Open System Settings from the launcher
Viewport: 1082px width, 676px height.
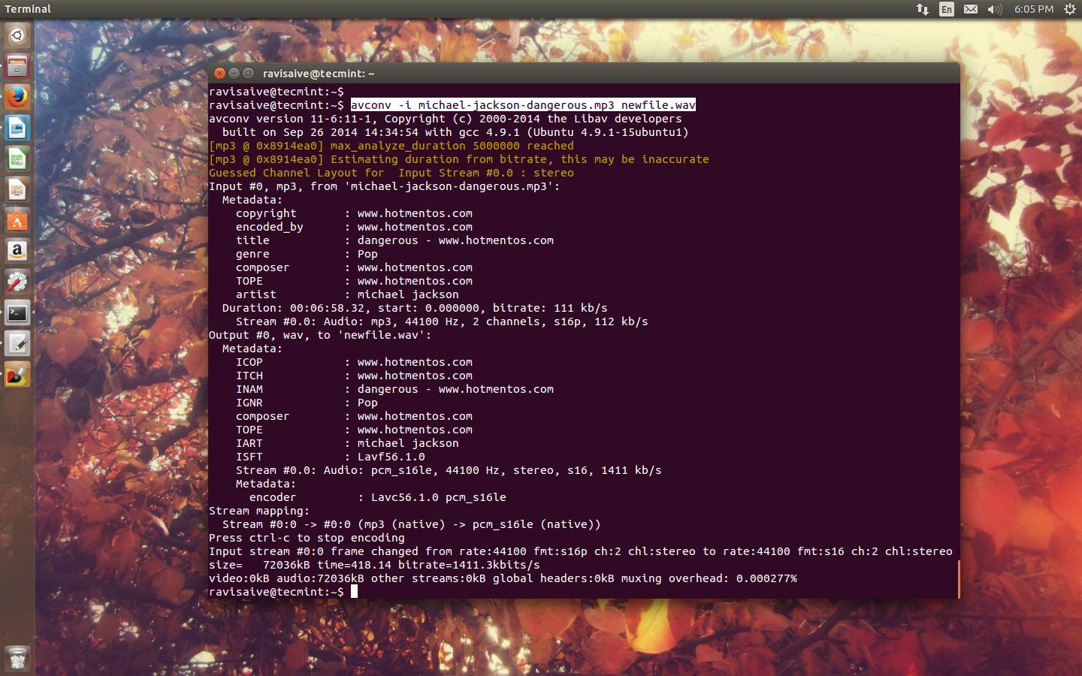[x=17, y=282]
